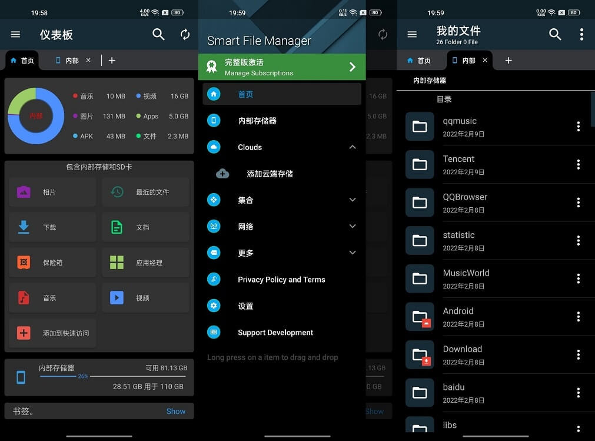Open options menu for MusicWorld folder

click(578, 278)
